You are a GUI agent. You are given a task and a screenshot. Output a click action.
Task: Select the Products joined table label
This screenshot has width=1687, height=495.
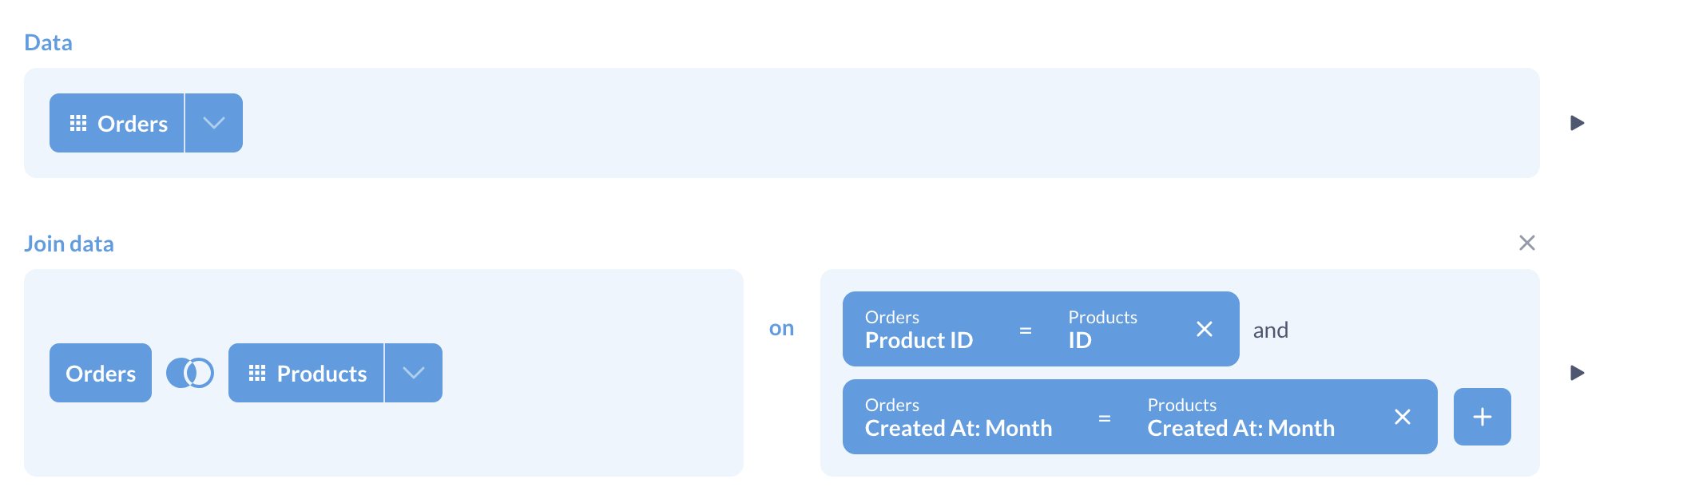[x=321, y=374]
